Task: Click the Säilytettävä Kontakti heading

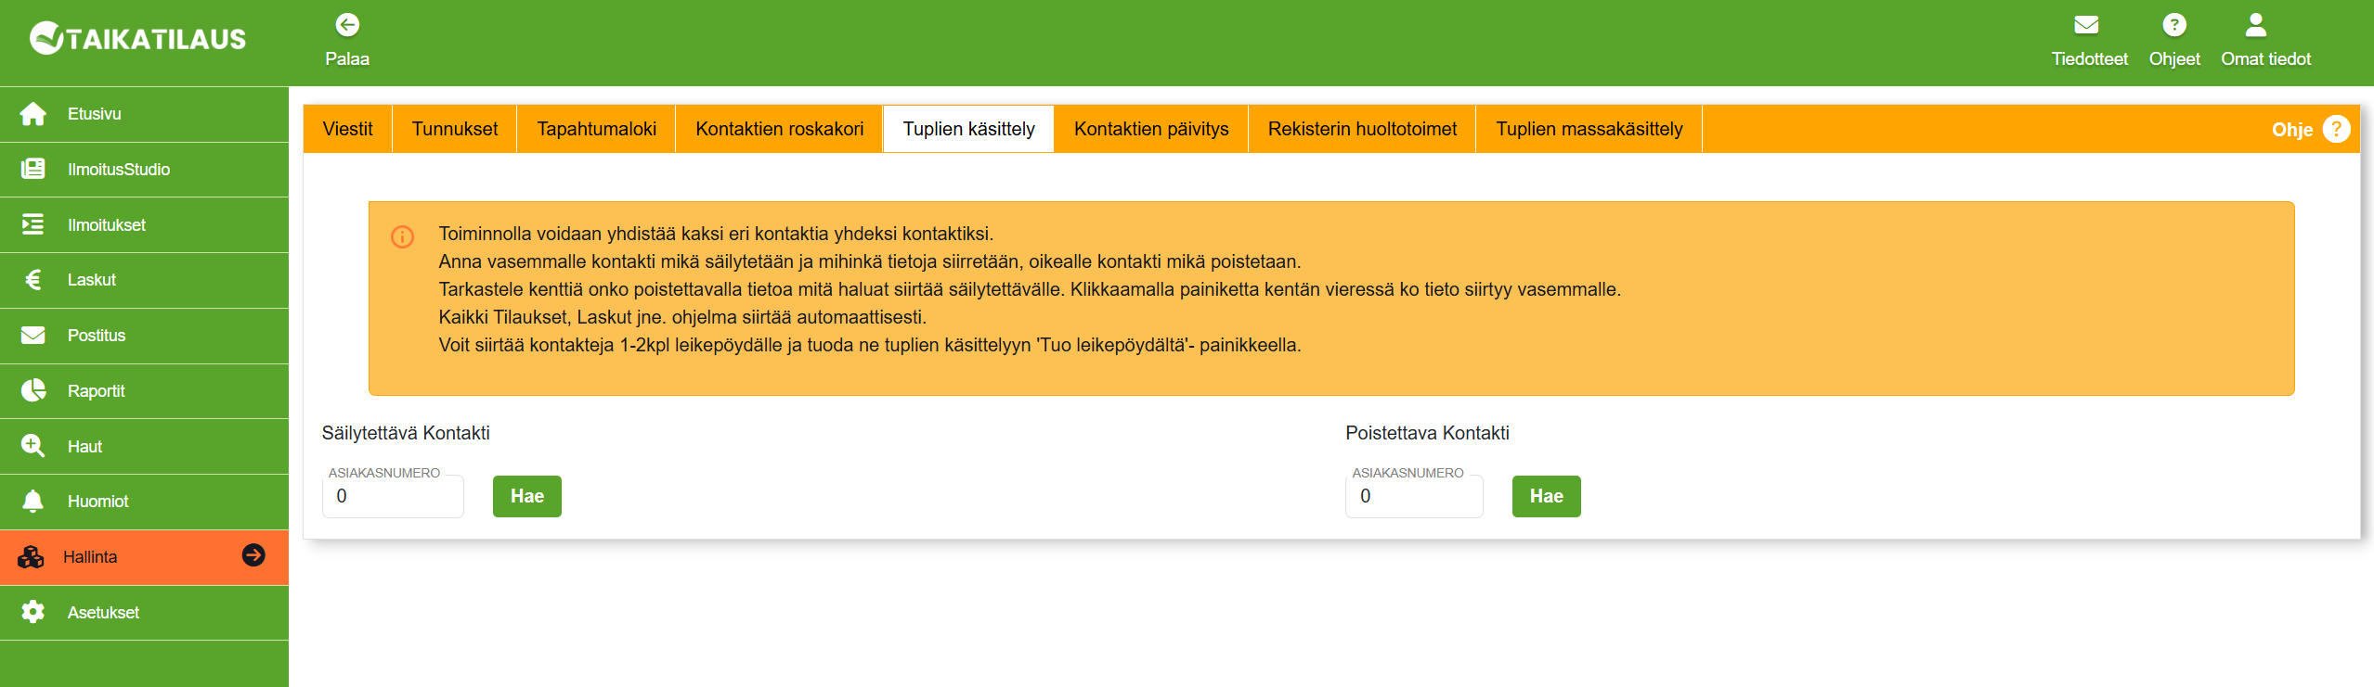Action: pyautogui.click(x=406, y=433)
